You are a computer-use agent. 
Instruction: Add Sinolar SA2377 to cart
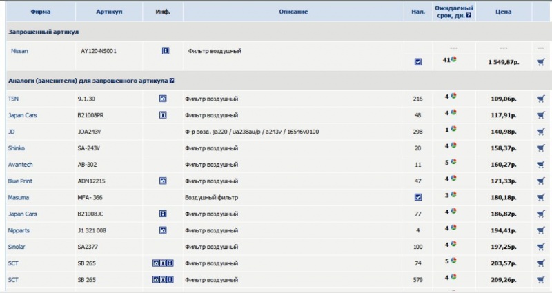[540, 247]
